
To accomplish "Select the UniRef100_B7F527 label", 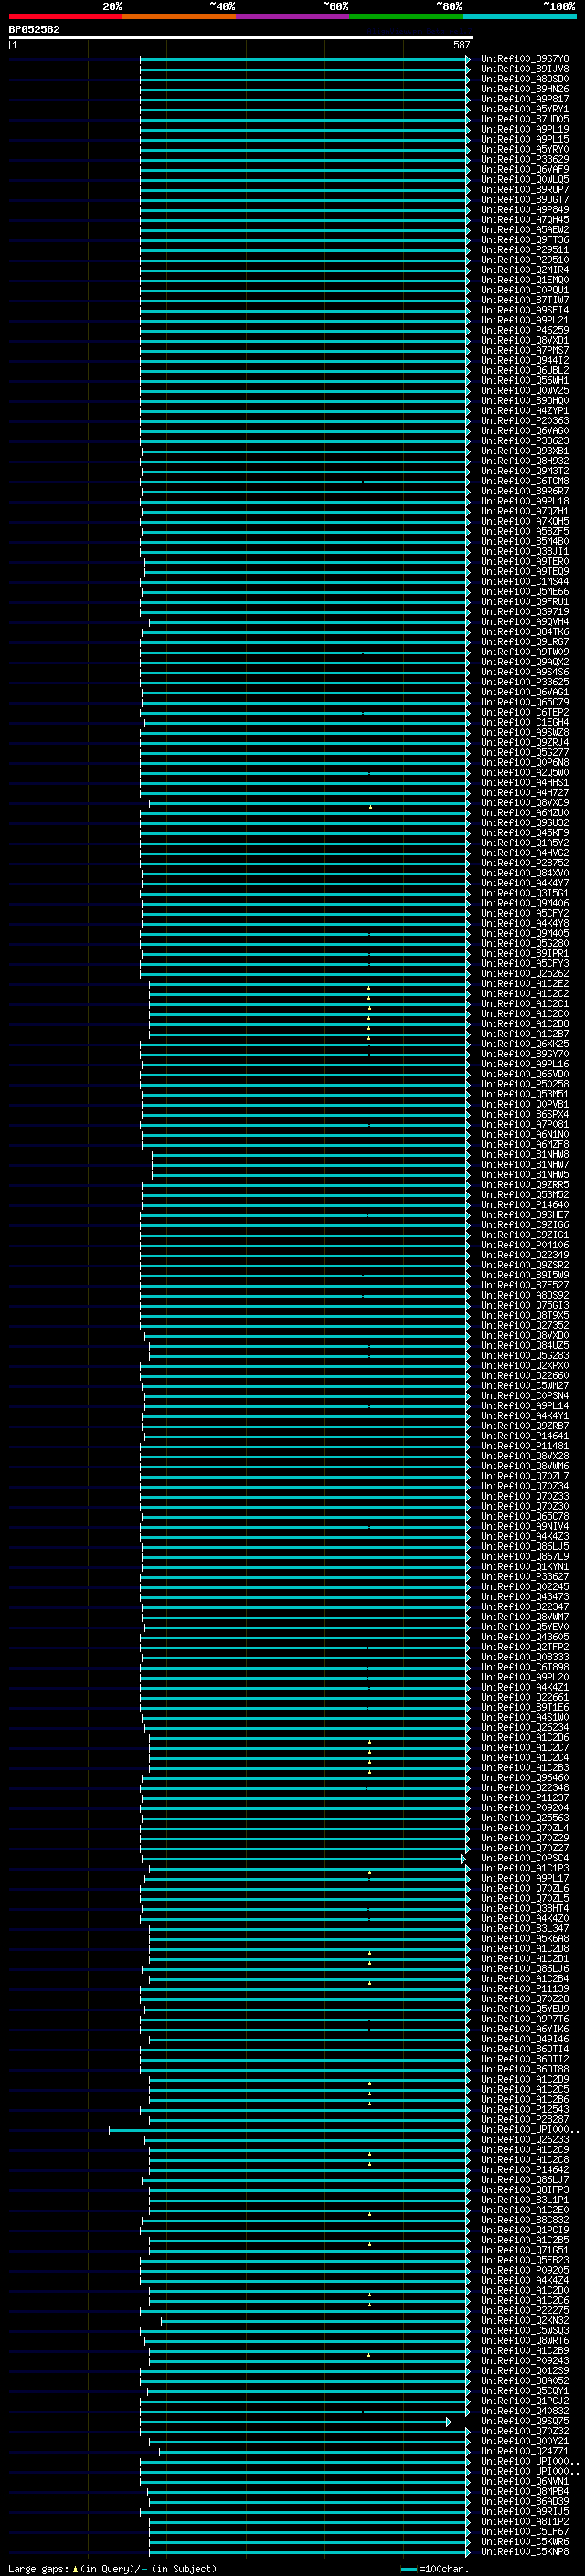I will coord(524,1285).
